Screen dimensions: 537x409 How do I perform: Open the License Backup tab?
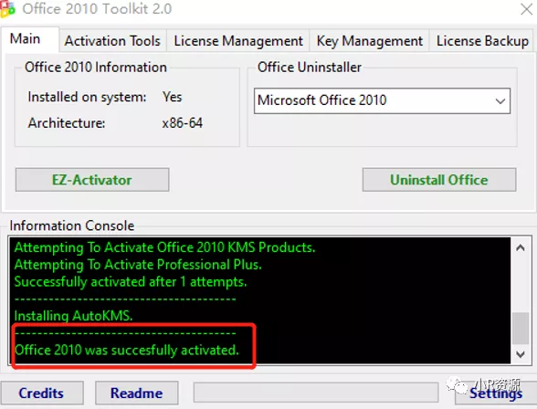(x=482, y=41)
